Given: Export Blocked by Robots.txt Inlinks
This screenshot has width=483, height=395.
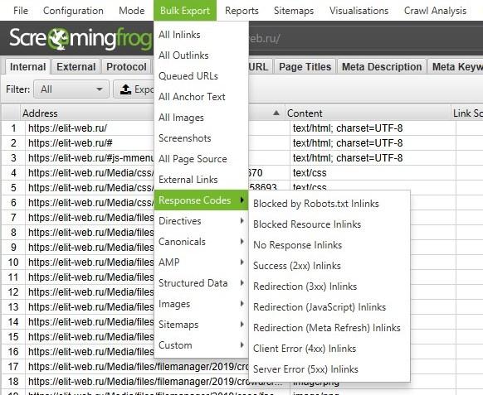Looking at the screenshot, I should tap(329, 204).
